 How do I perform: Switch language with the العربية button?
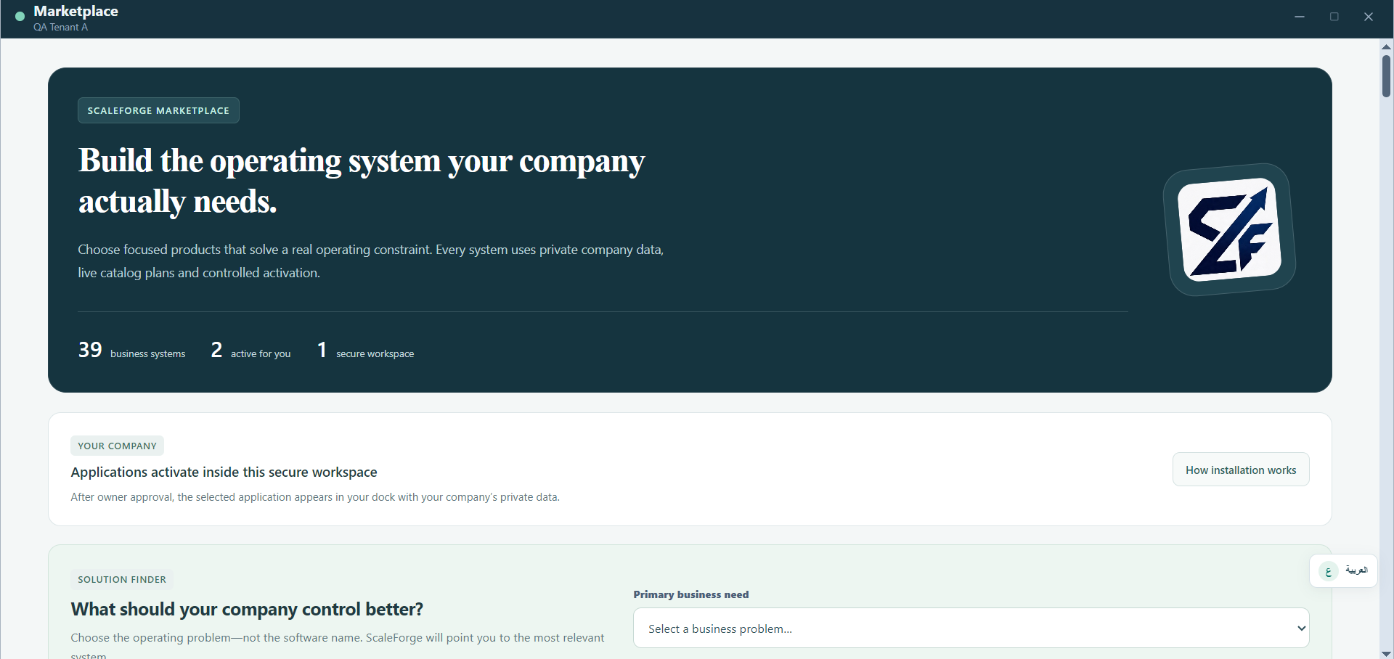[1343, 571]
